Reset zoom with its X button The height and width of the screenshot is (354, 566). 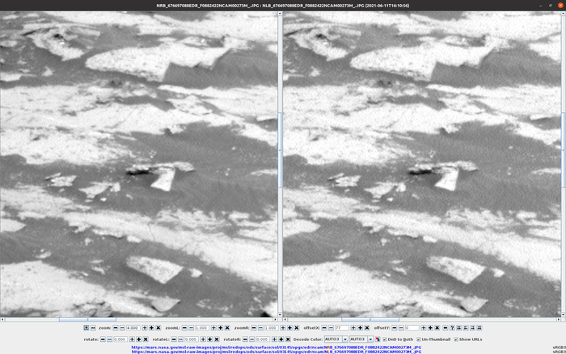[158, 328]
